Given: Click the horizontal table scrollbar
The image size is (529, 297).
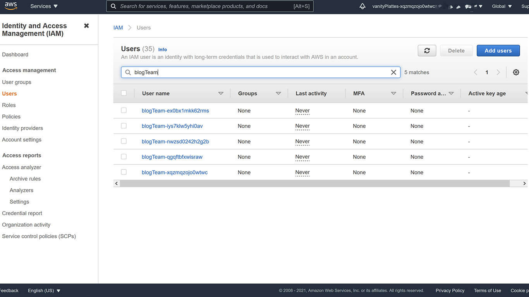Looking at the screenshot, I should click(x=315, y=183).
